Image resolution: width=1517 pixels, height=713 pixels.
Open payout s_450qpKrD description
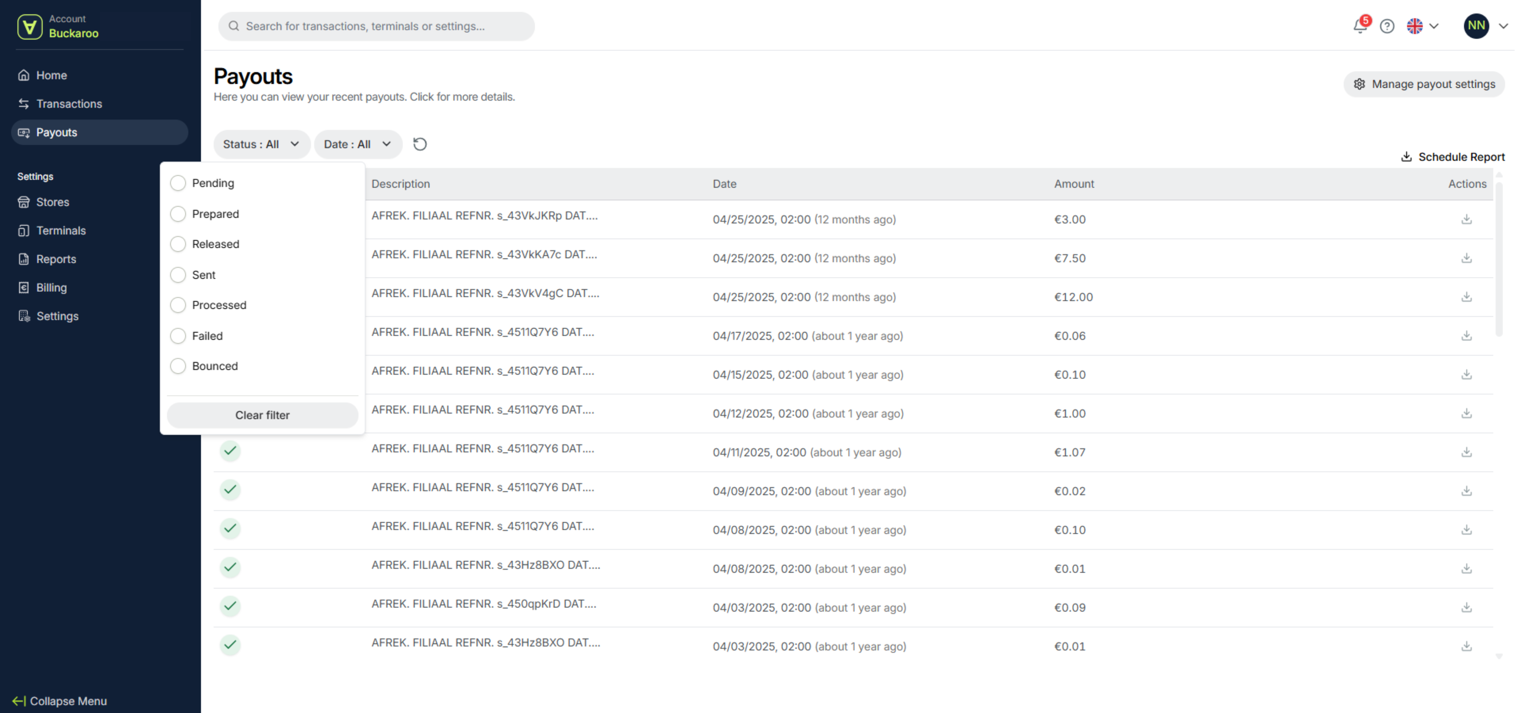[483, 604]
